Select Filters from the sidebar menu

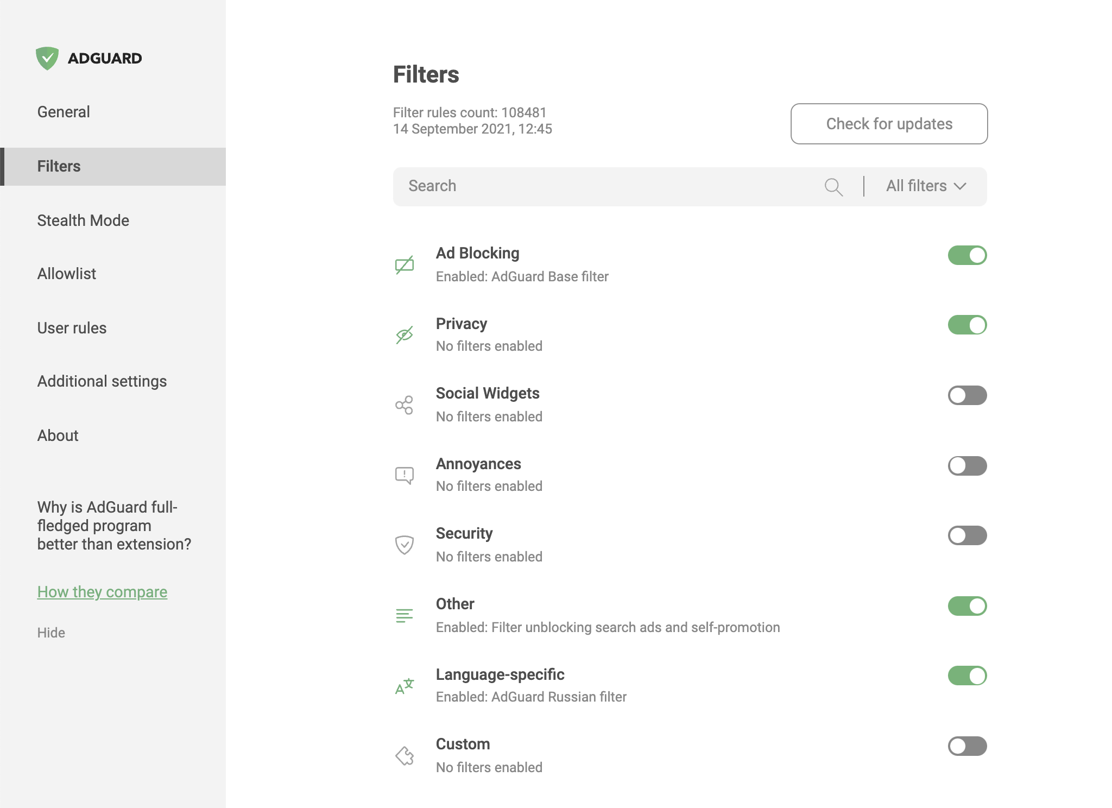tap(59, 166)
